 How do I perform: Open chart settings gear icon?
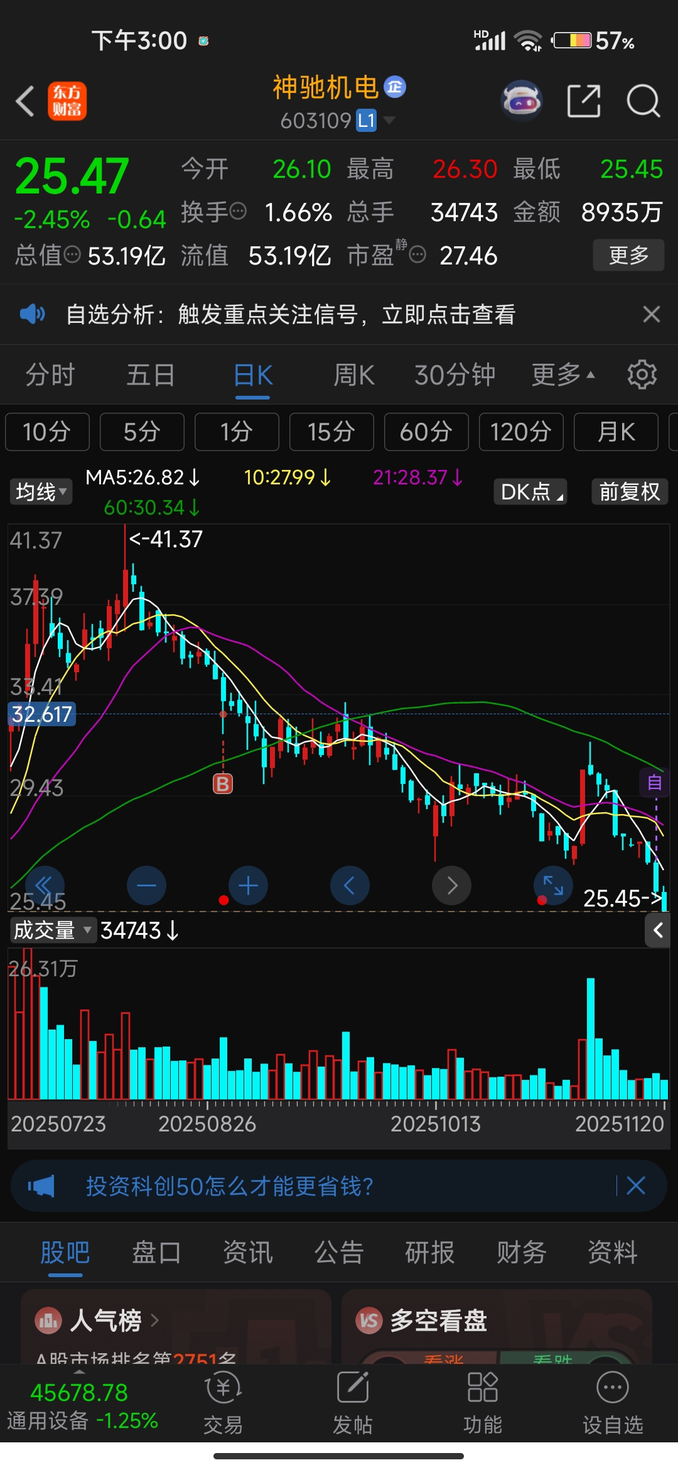642,375
